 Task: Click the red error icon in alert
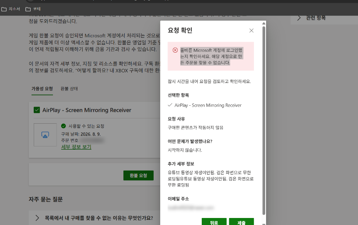click(x=175, y=50)
